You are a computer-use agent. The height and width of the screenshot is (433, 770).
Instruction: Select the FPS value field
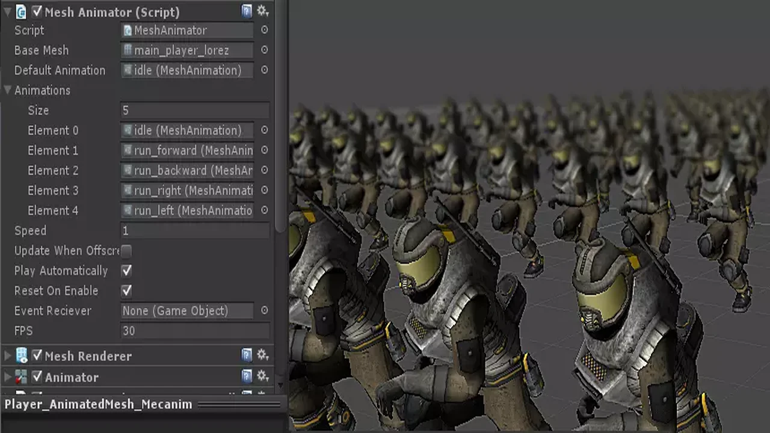(195, 331)
